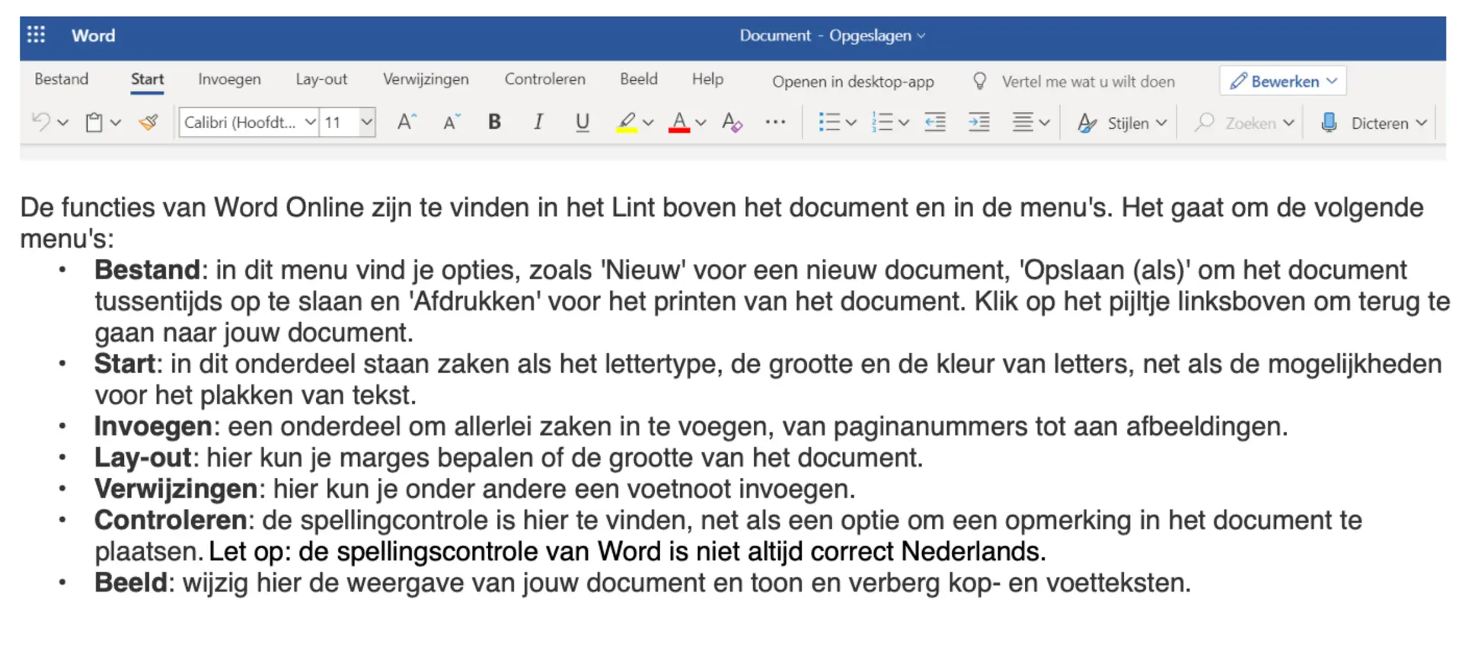The width and height of the screenshot is (1462, 660).
Task: Increase font size with the larger A icon
Action: [407, 122]
